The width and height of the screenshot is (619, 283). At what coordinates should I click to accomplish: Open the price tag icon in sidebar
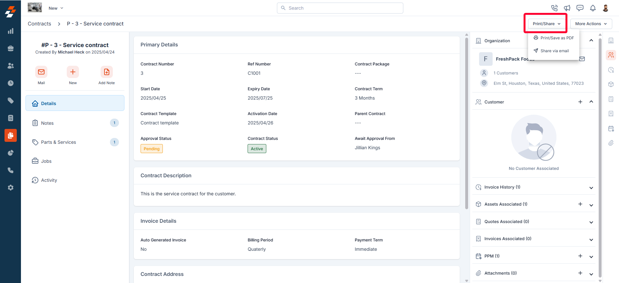[11, 101]
